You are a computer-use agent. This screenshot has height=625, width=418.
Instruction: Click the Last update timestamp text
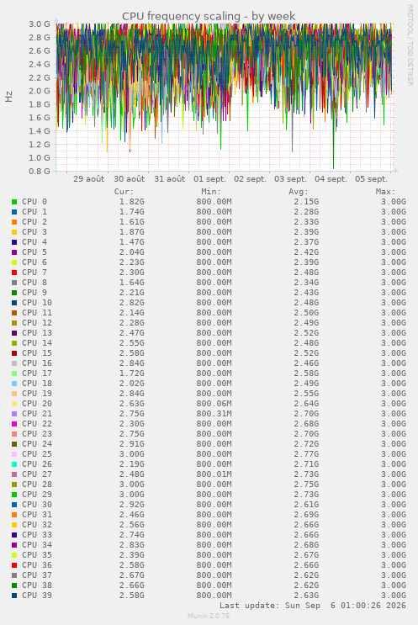click(313, 606)
